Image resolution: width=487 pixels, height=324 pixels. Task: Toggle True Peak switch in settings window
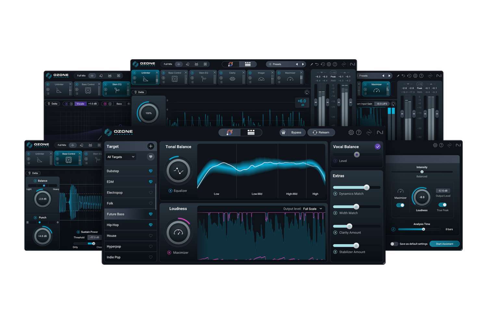(x=443, y=205)
